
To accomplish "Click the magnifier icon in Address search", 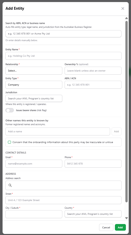I will [10, 185].
